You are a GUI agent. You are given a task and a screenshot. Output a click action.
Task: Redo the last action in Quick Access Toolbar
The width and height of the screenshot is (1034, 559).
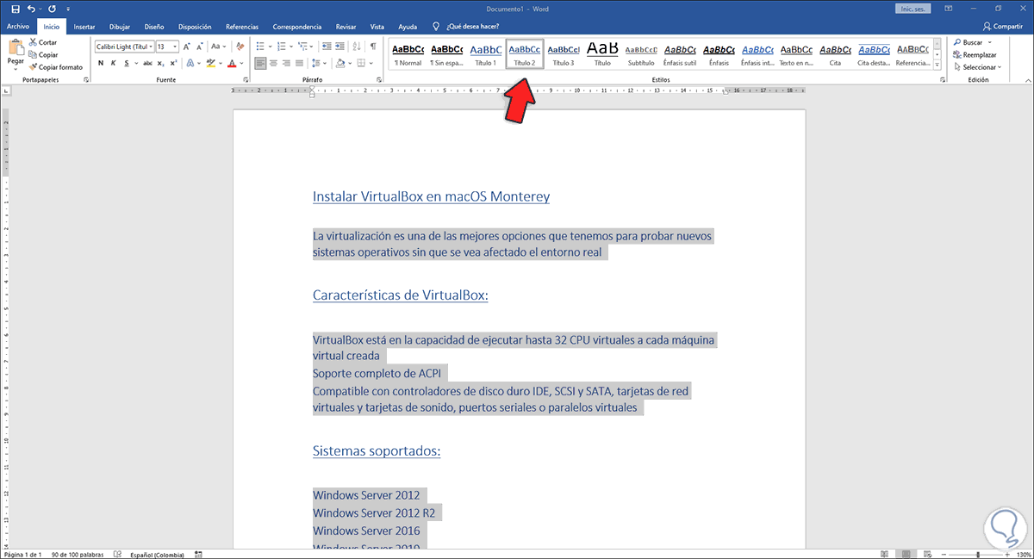51,8
